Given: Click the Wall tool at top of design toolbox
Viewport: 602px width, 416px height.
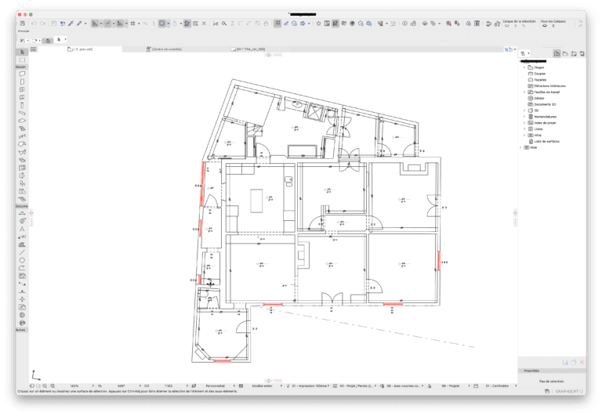Looking at the screenshot, I should [x=22, y=74].
